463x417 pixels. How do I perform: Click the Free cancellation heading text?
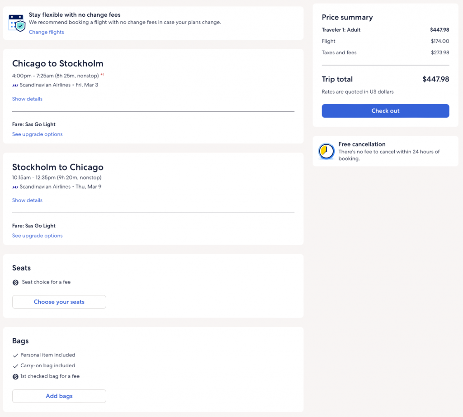(x=362, y=144)
